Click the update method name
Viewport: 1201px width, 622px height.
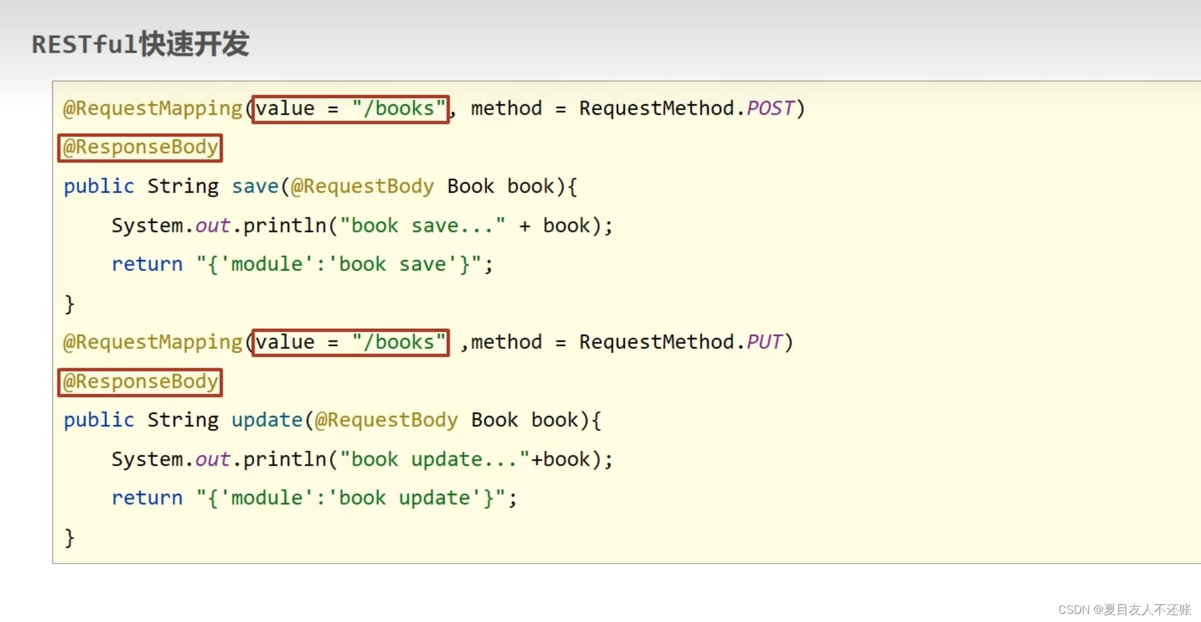(267, 420)
